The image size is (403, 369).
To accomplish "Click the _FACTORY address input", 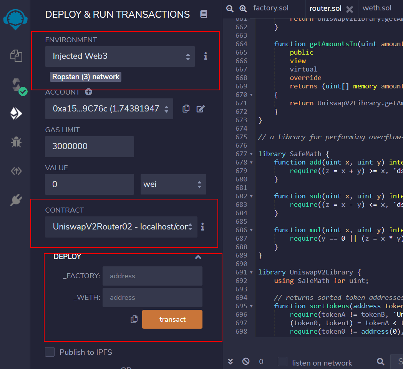I will click(153, 276).
